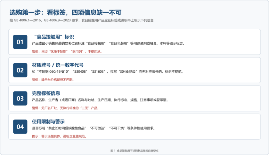Click the description starting 是否标明“禁止长时间盛放酸性食品”
Screen dimensions: 269x155
click(x=94, y=128)
